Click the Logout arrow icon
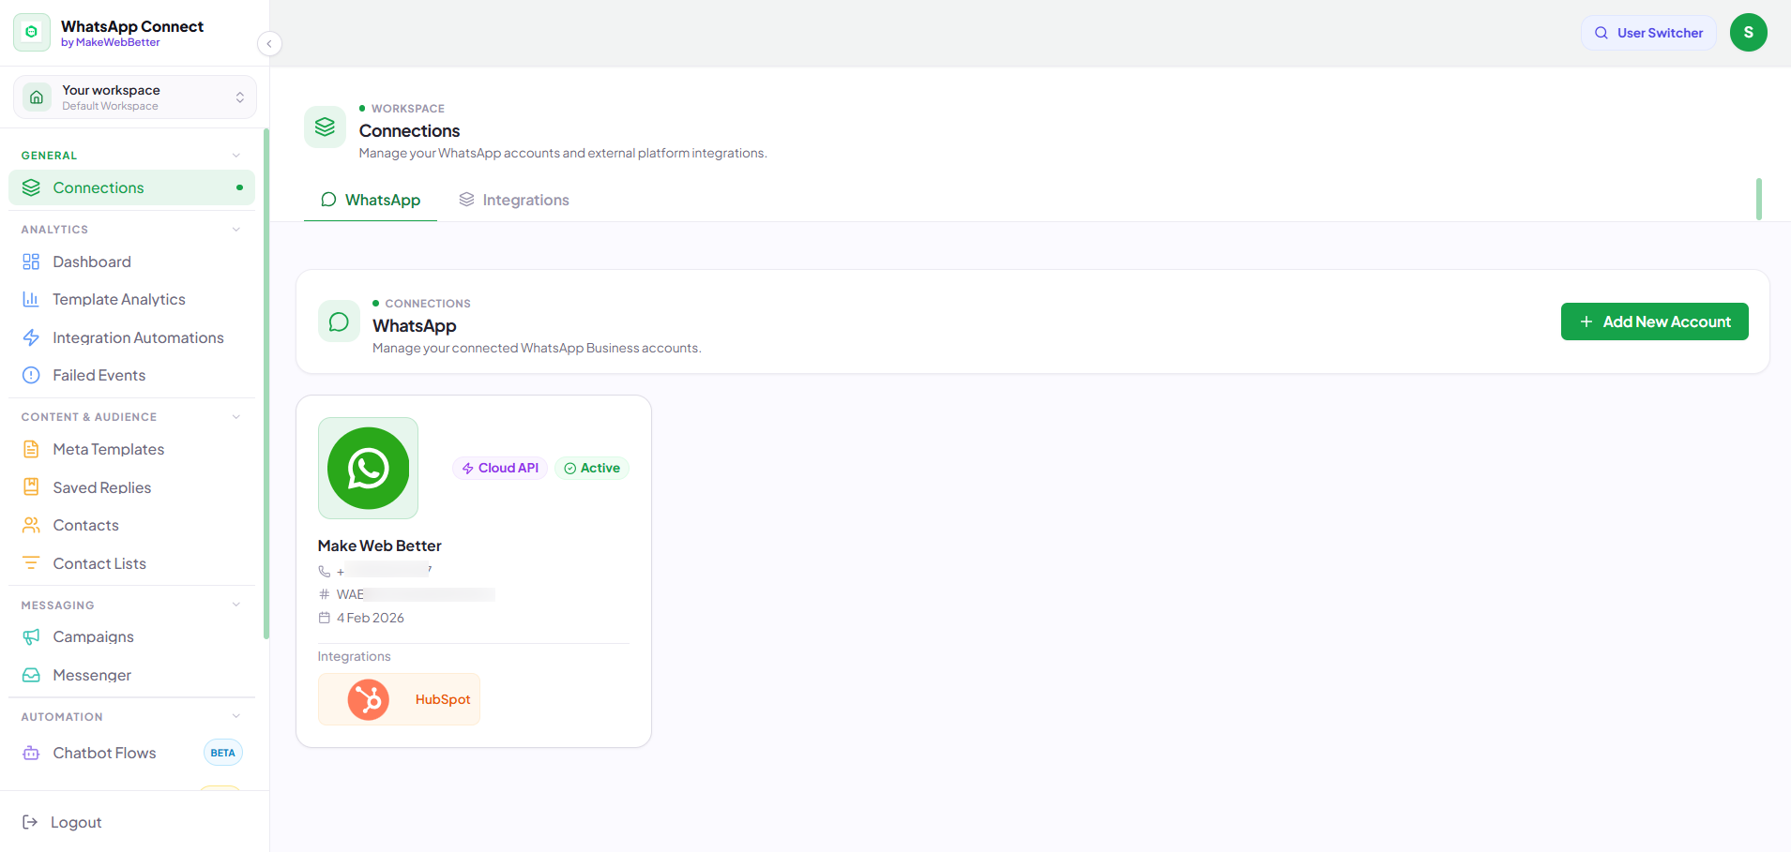Screen dimensions: 1791x852 point(30,822)
